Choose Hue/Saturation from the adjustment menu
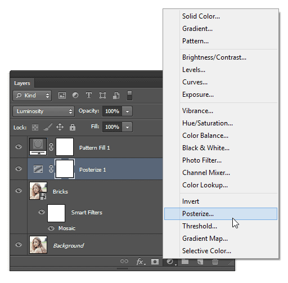Screen dimensions: 288x283 pos(208,123)
